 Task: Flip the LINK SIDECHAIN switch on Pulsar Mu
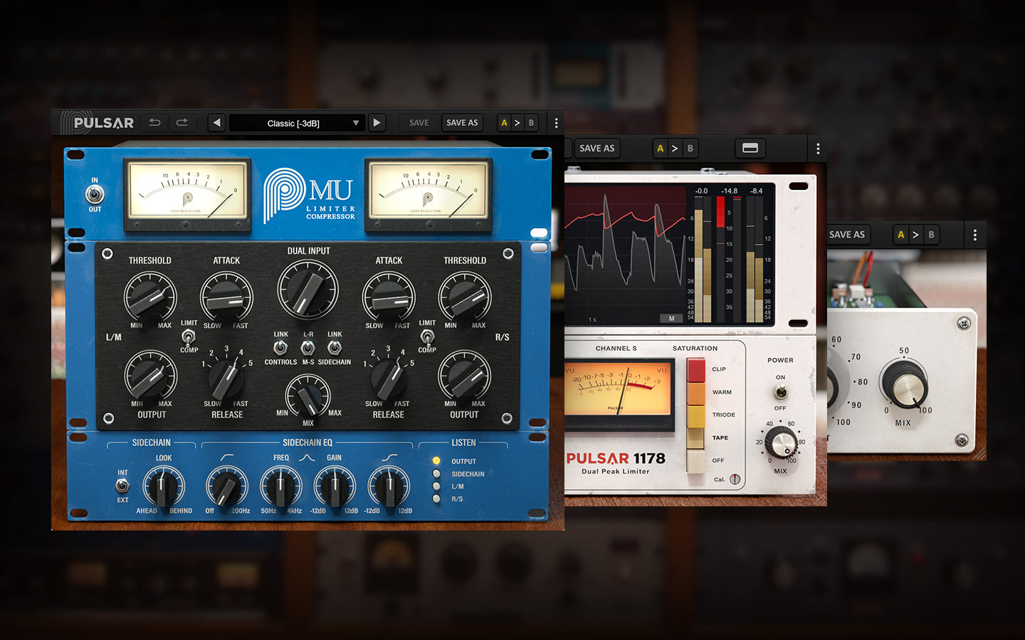[334, 348]
